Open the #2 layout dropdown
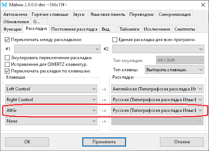209x151 pixels. [x=158, y=49]
